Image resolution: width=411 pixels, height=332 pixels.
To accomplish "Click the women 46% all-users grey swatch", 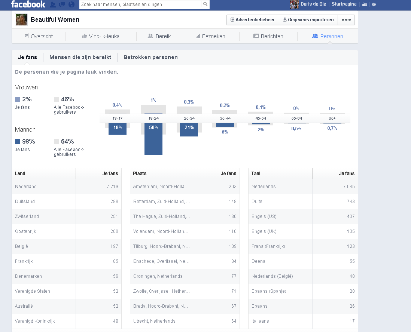I will click(57, 99).
